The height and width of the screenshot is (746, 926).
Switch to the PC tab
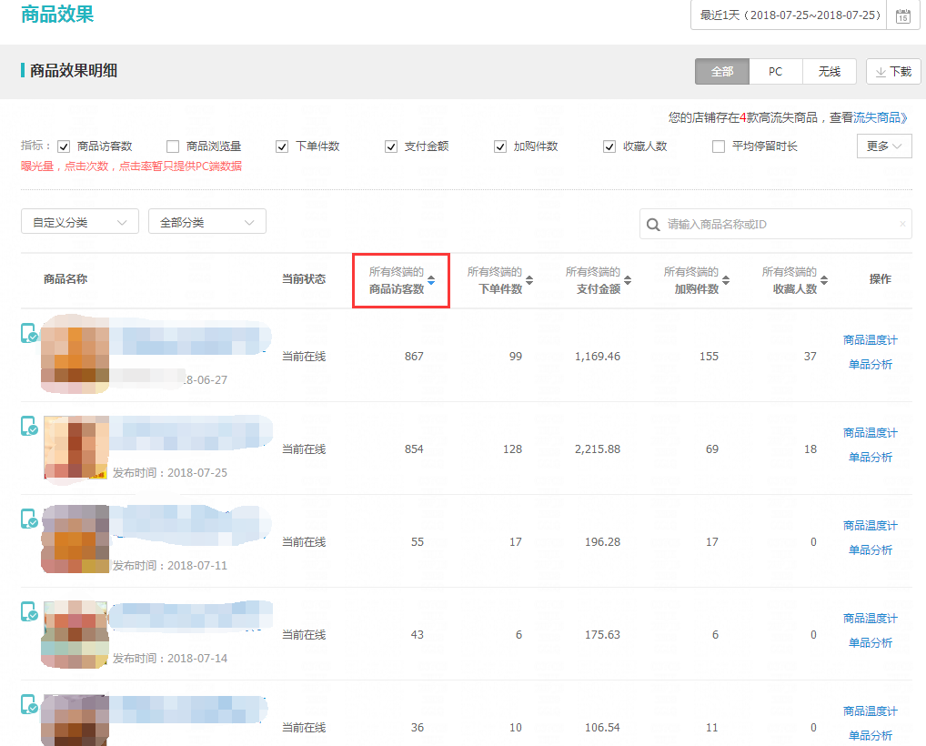(776, 72)
